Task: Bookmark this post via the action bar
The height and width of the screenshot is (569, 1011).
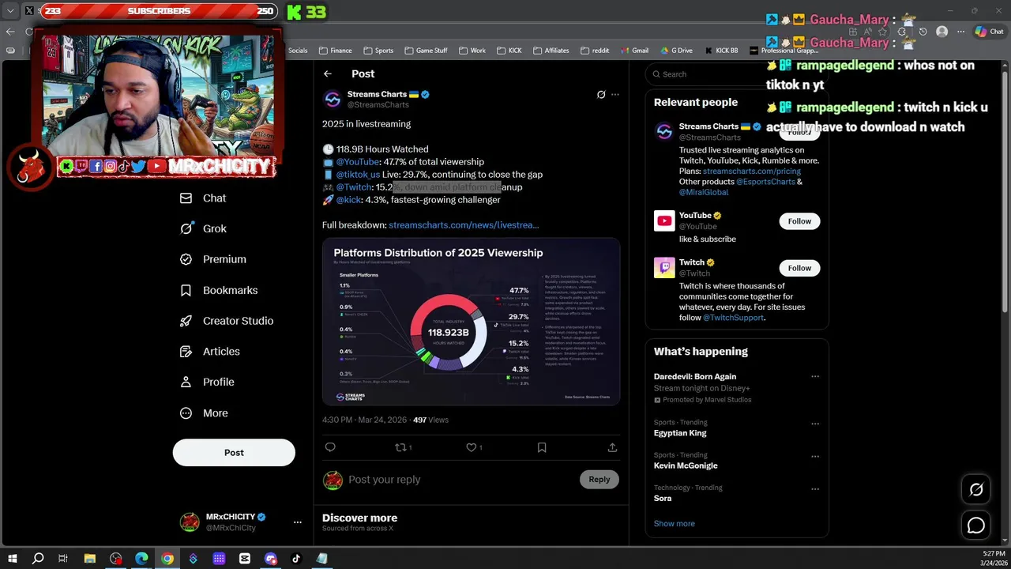Action: point(542,447)
